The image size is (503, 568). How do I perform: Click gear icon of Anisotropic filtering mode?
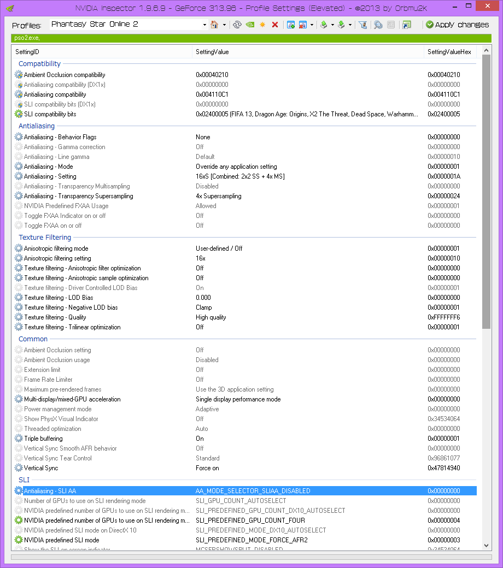click(x=19, y=248)
